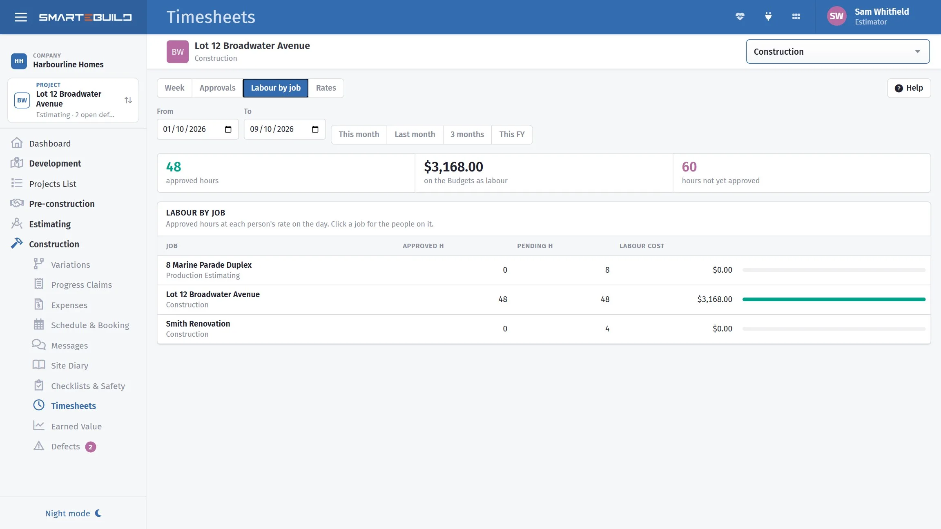Screen dimensions: 941x529
Task: Click the heartbeat health icon in header
Action: point(740,17)
